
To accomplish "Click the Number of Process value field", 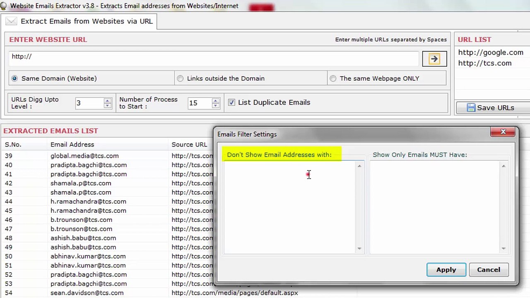I will 200,103.
